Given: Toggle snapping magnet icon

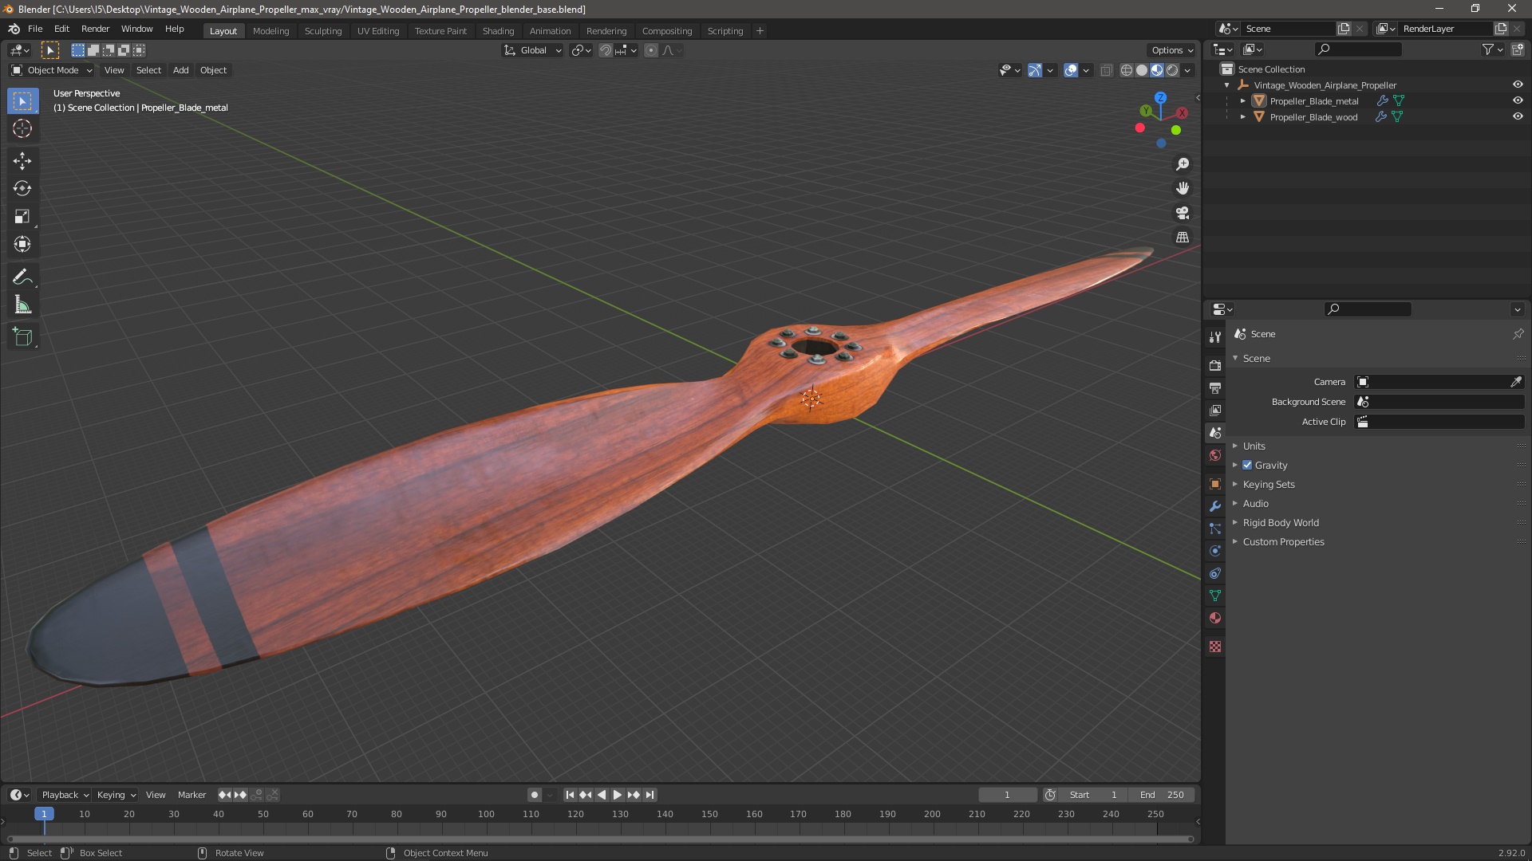Looking at the screenshot, I should point(606,50).
